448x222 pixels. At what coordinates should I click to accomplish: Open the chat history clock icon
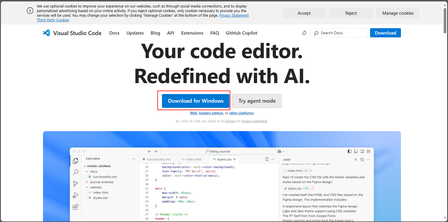pyautogui.click(x=362, y=160)
